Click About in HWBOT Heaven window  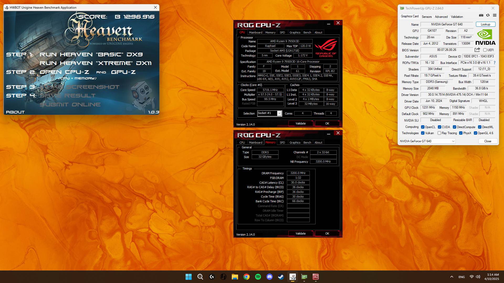point(15,112)
